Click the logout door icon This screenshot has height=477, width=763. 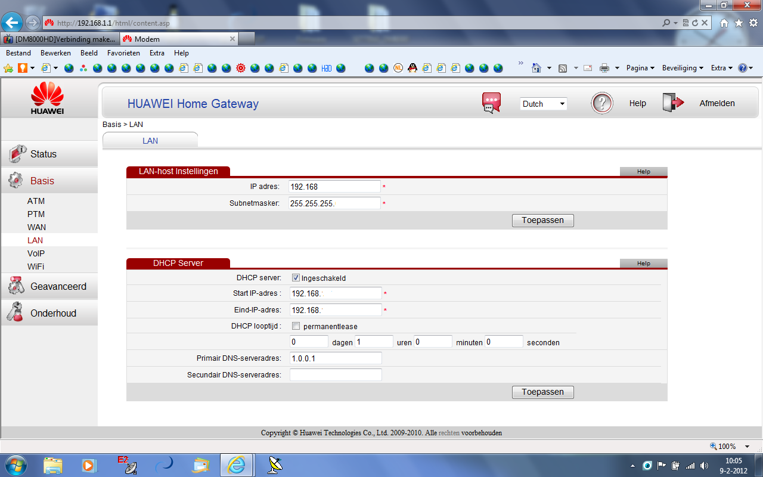coord(674,103)
